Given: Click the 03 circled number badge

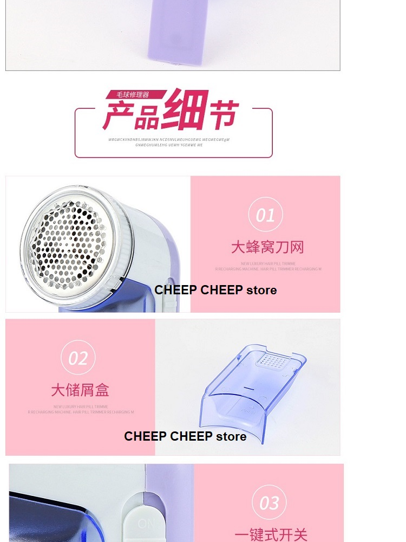Looking at the screenshot, I should click(x=269, y=502).
